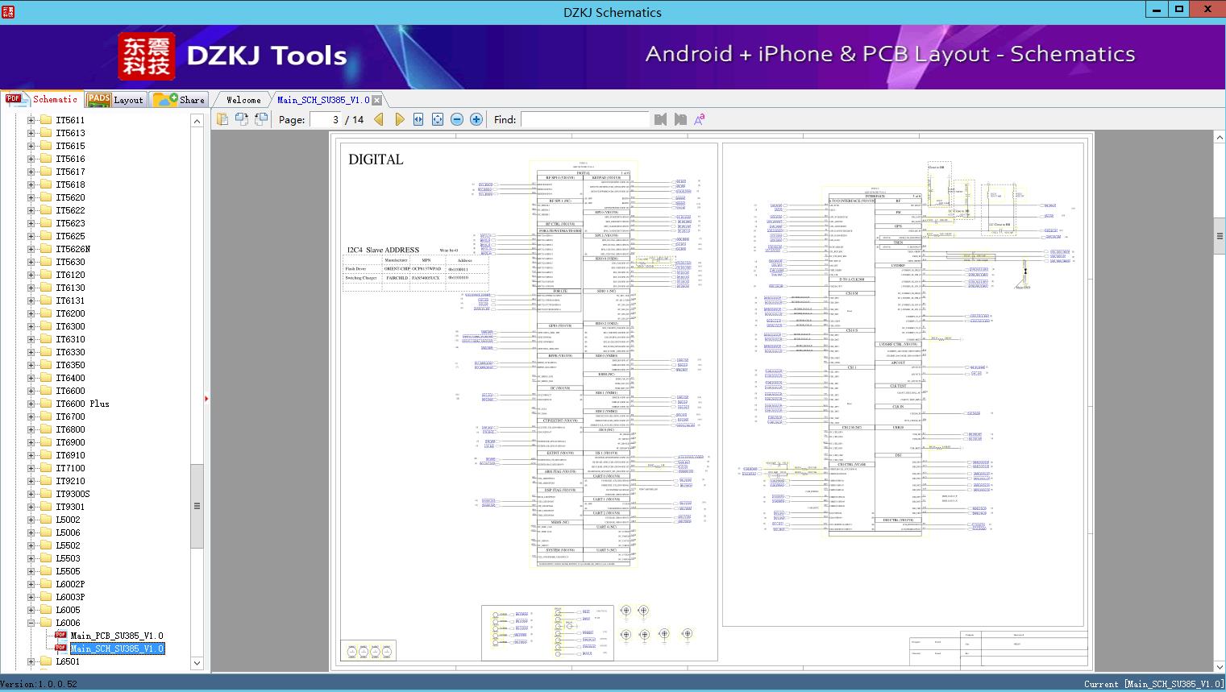Toggle match case search option icon
The image size is (1226, 692).
pos(699,119)
